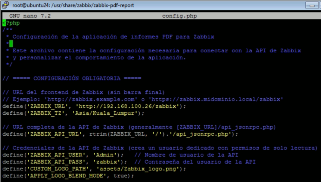Minimize the terminal window

(312, 5)
